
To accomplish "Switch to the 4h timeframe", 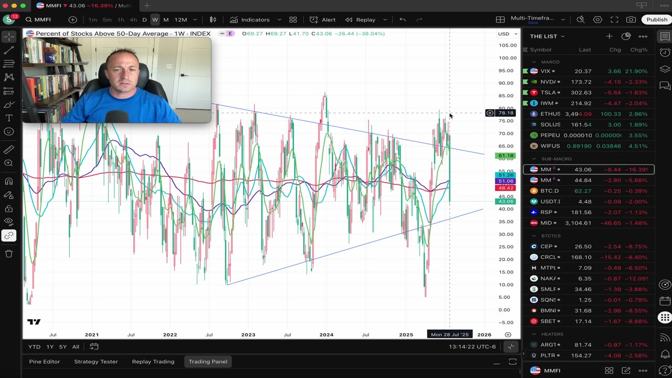I will coord(133,19).
